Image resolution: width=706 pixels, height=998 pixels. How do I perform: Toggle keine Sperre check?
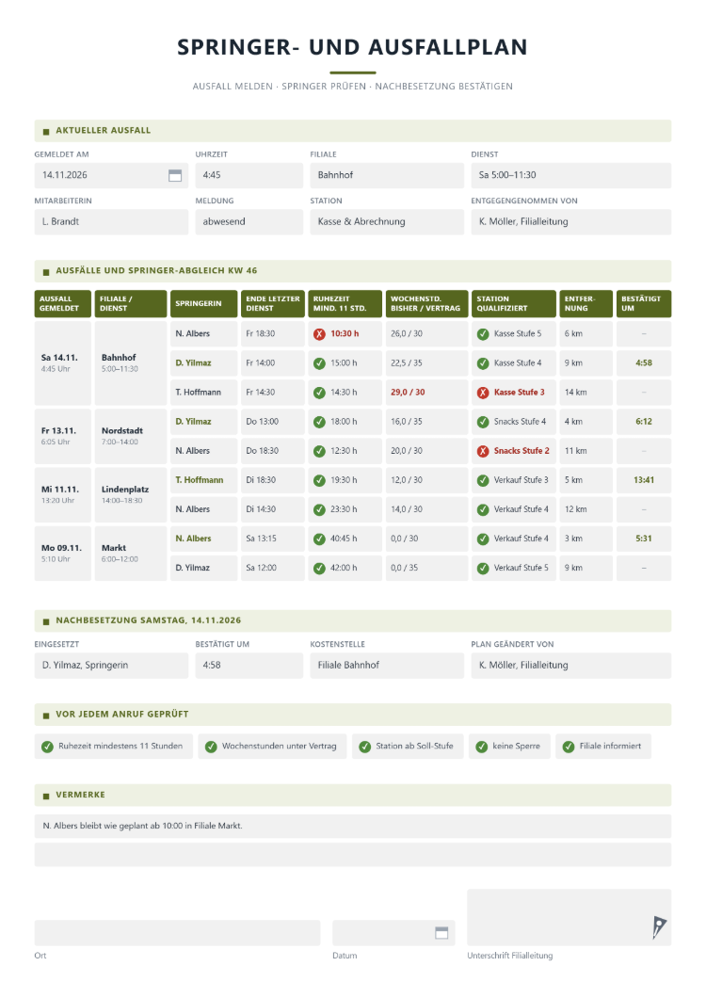click(482, 747)
